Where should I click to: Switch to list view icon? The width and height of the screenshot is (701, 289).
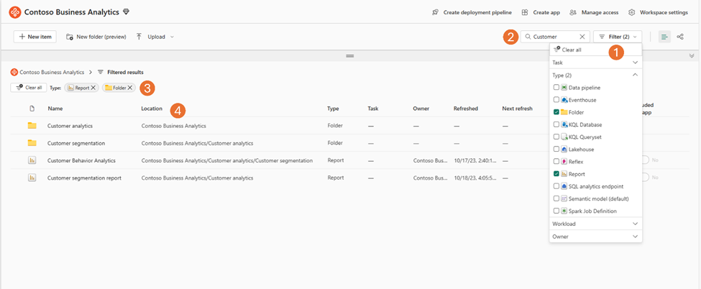tap(664, 37)
